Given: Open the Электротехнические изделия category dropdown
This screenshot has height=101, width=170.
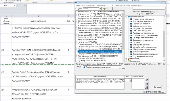Looking at the screenshot, I should pyautogui.click(x=120, y=67).
